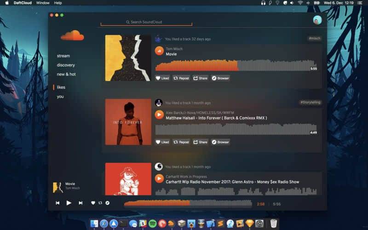This screenshot has height=230, width=368.
Task: Open Notification Center in the menu bar
Action: pyautogui.click(x=360, y=3)
